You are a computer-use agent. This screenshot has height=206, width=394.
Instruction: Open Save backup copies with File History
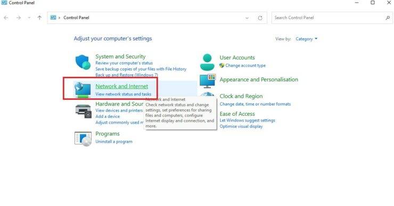tap(141, 69)
